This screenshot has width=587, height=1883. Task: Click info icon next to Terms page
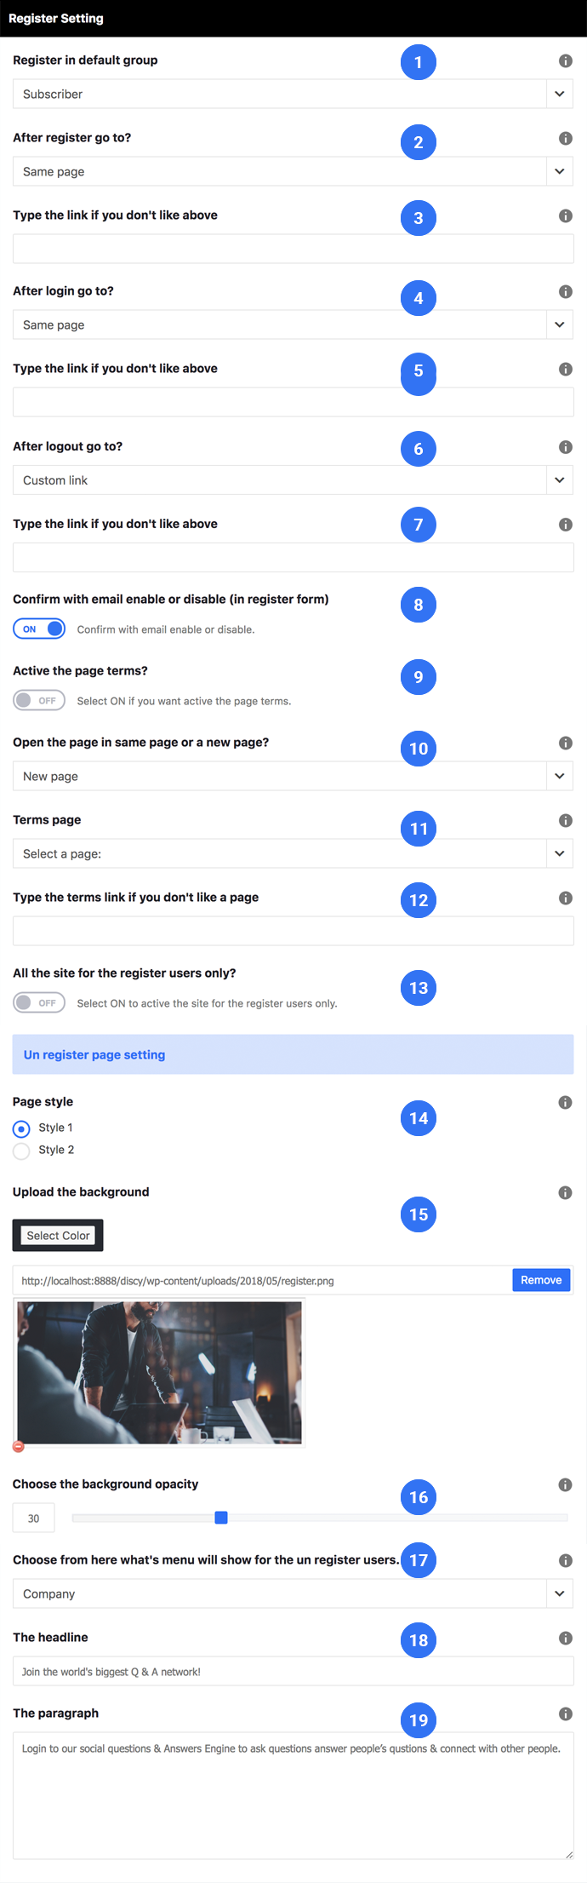pos(565,821)
